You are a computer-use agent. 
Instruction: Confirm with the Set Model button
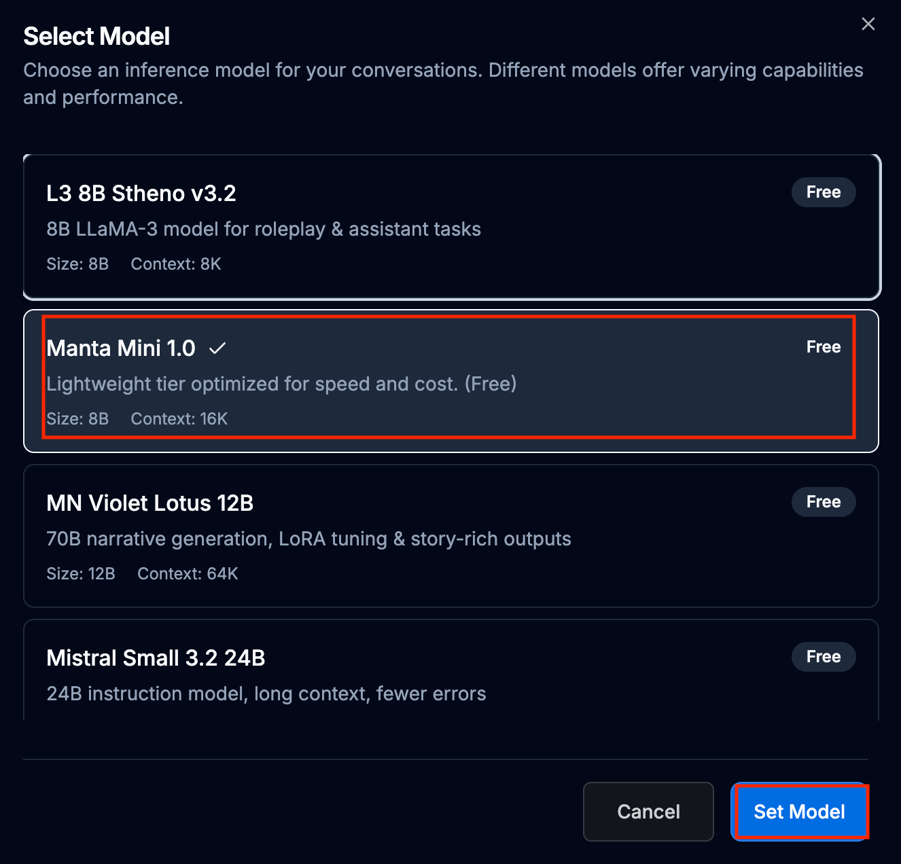(799, 812)
